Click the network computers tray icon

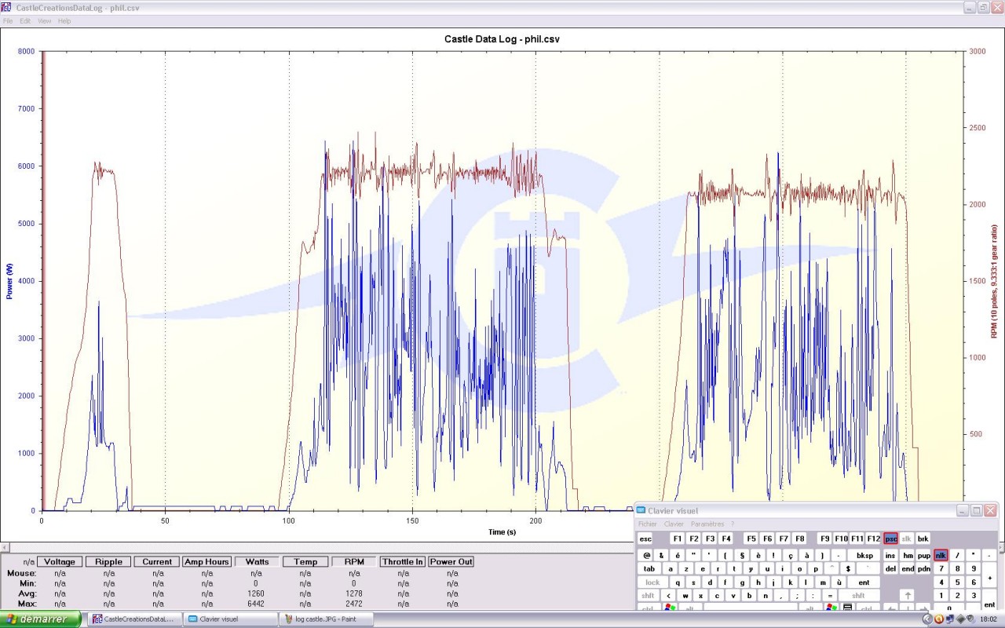(949, 619)
